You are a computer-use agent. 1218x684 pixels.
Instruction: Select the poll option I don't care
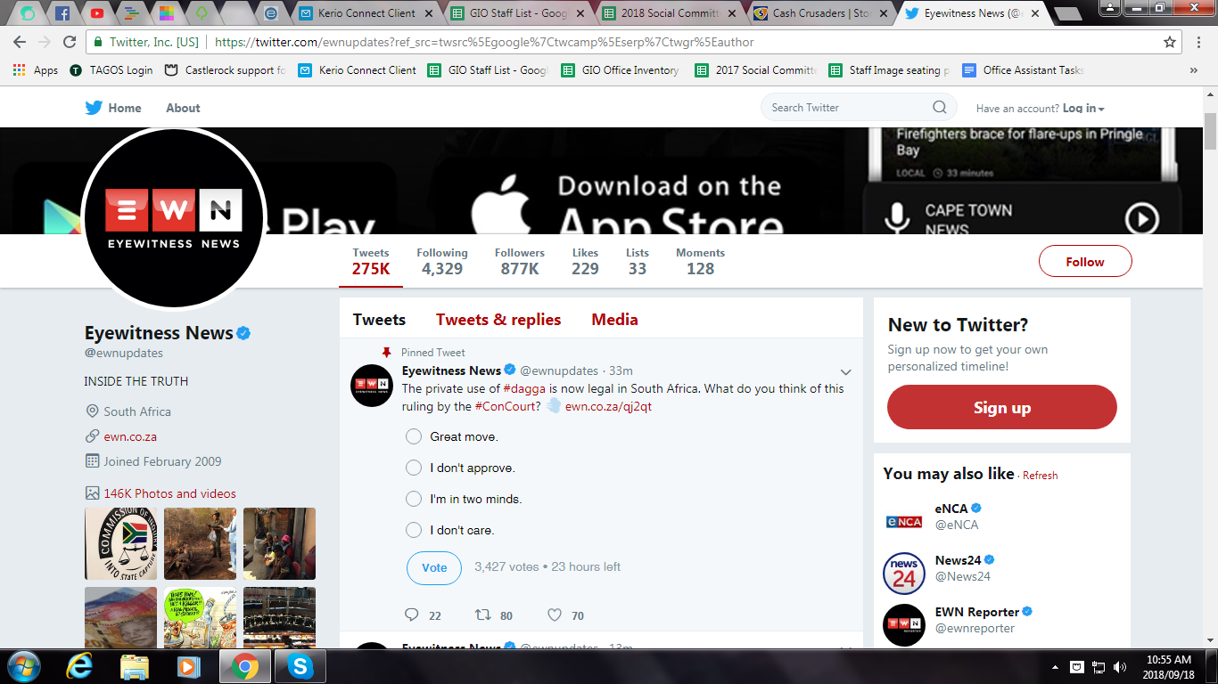(x=413, y=529)
